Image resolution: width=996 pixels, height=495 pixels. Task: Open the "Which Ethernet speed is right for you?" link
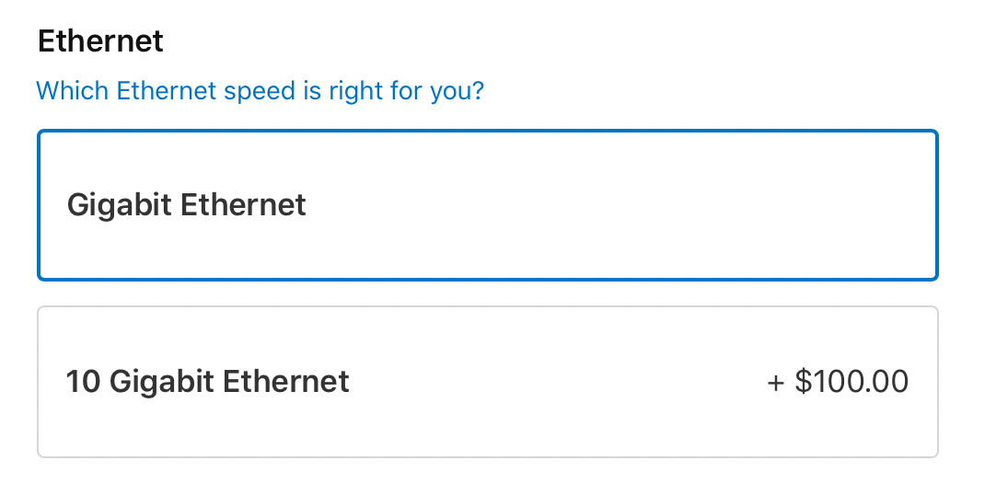tap(260, 92)
